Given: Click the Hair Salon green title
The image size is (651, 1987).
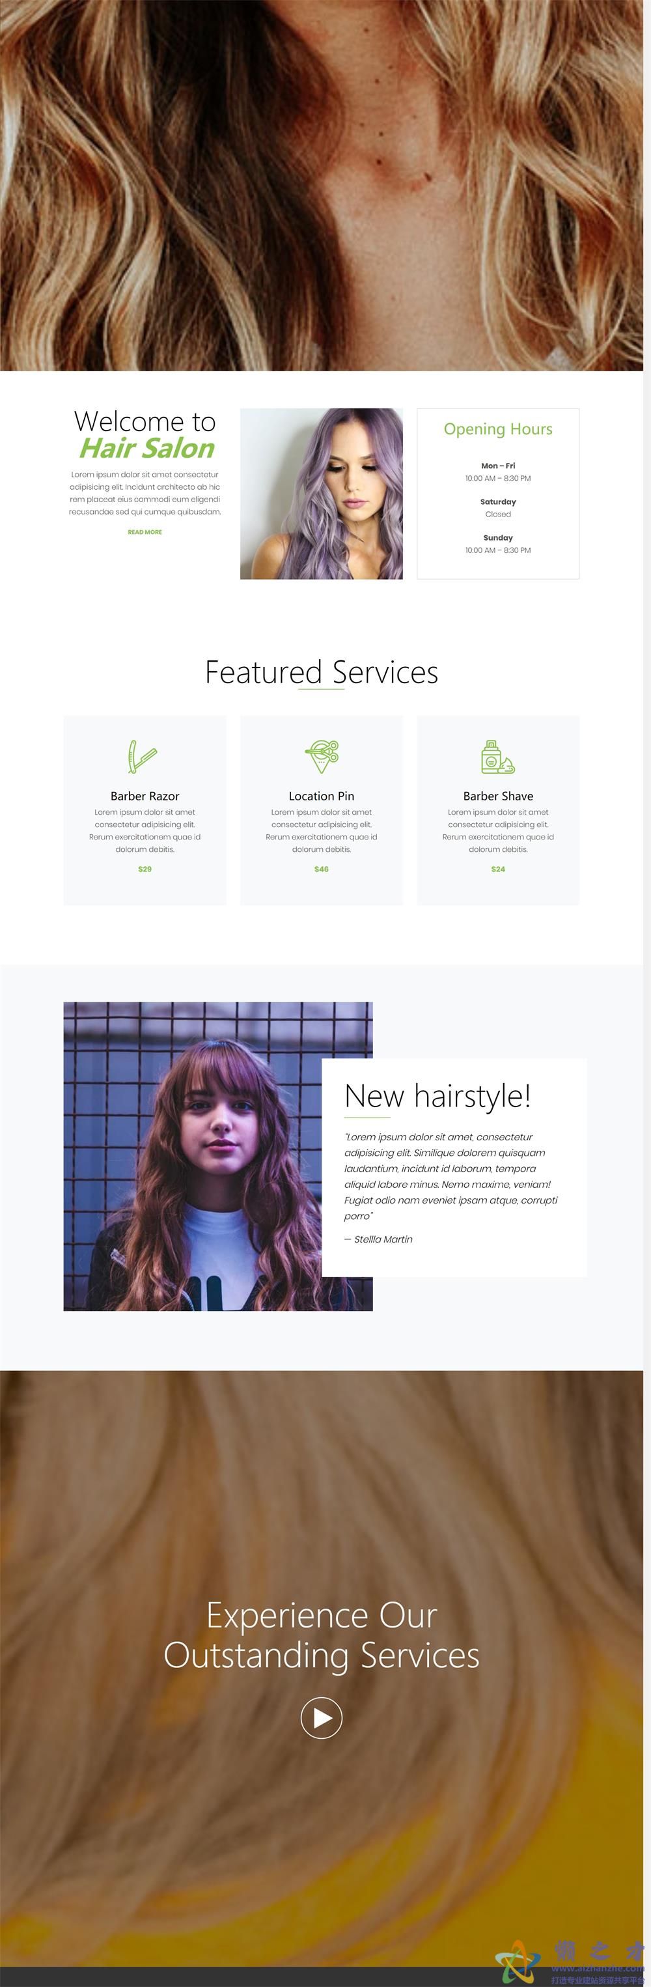Looking at the screenshot, I should tap(146, 448).
